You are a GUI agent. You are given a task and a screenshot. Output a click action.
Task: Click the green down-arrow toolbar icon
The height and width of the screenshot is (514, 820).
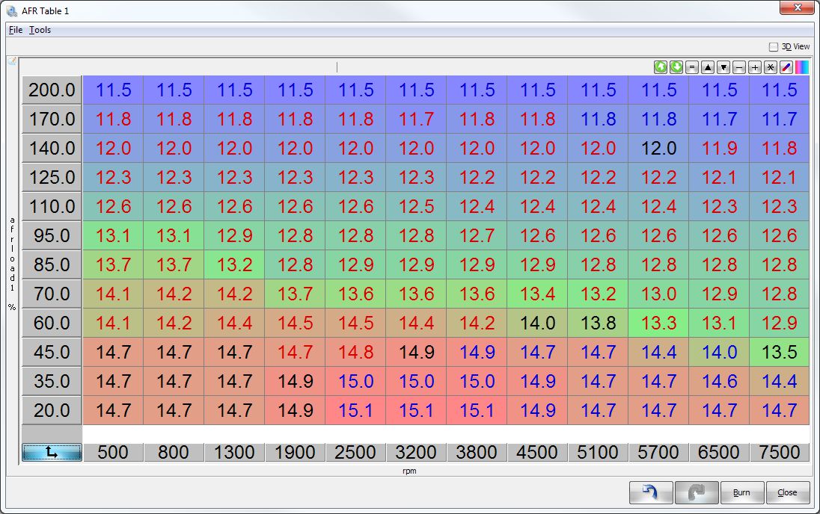pyautogui.click(x=676, y=67)
